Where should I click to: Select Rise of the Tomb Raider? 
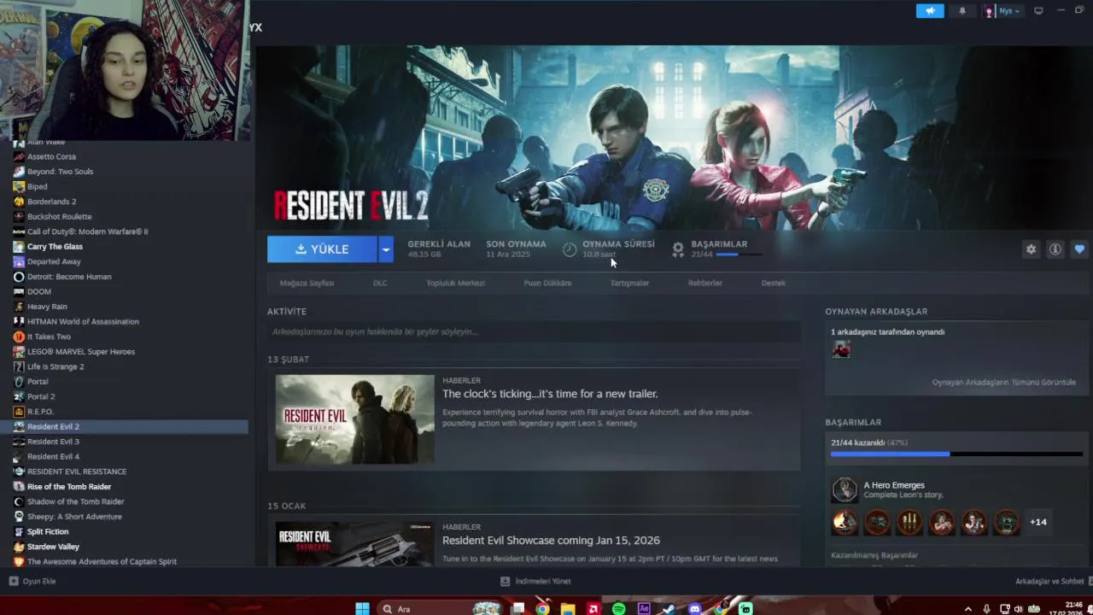tap(68, 487)
